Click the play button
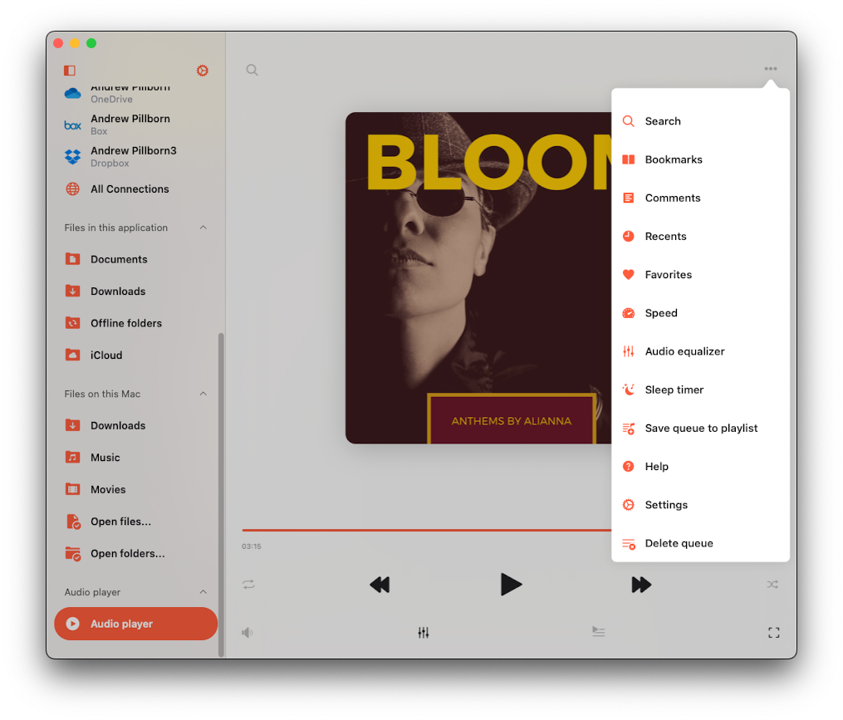Viewport: 843px width, 720px height. pyautogui.click(x=511, y=585)
